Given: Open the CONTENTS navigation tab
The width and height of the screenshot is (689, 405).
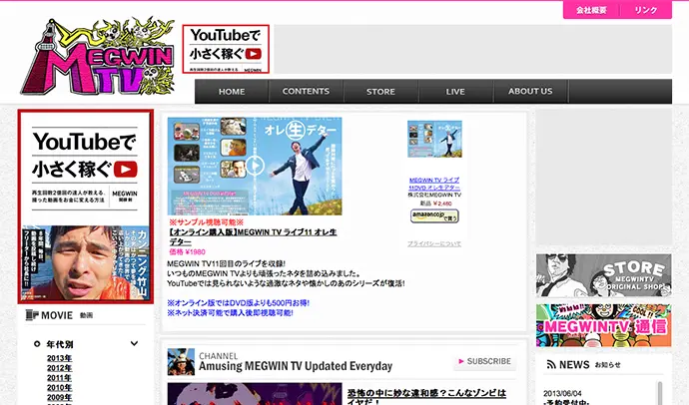Looking at the screenshot, I should coord(306,92).
